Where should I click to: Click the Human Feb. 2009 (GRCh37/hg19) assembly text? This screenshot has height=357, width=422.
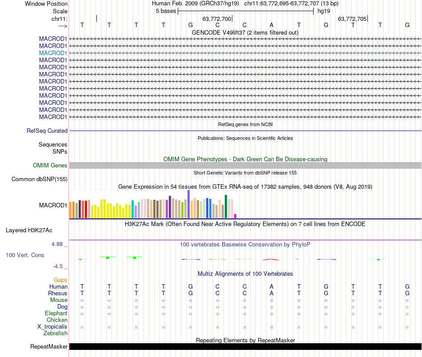point(195,4)
